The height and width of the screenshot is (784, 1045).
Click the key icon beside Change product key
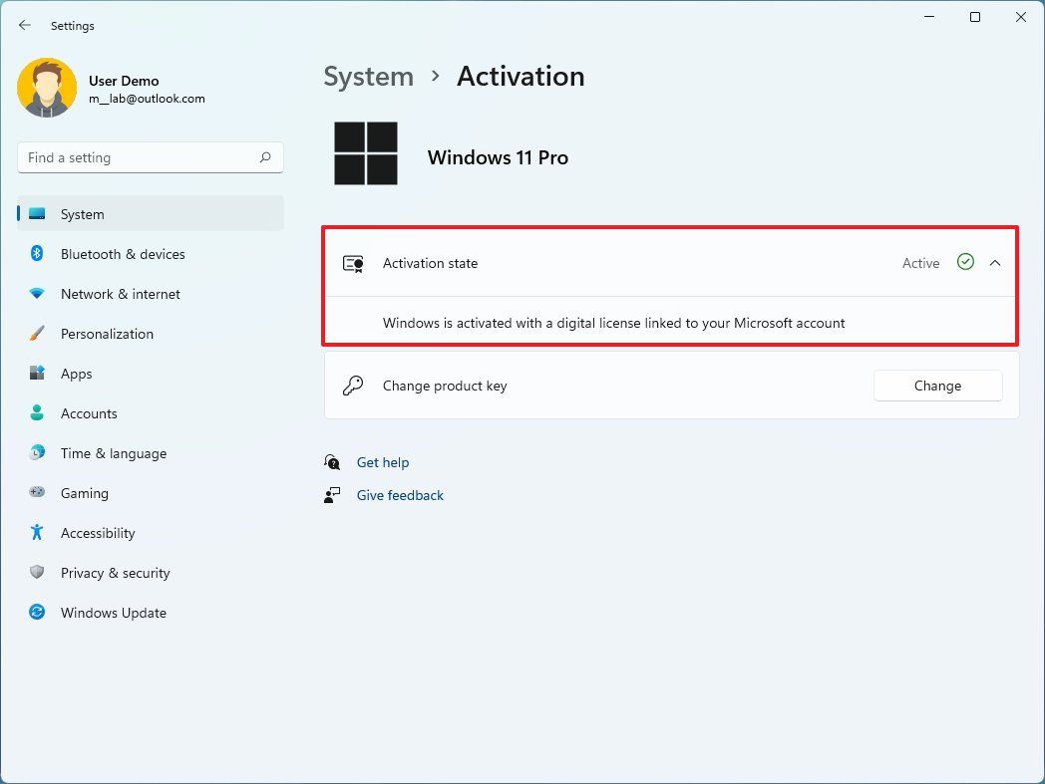point(353,386)
